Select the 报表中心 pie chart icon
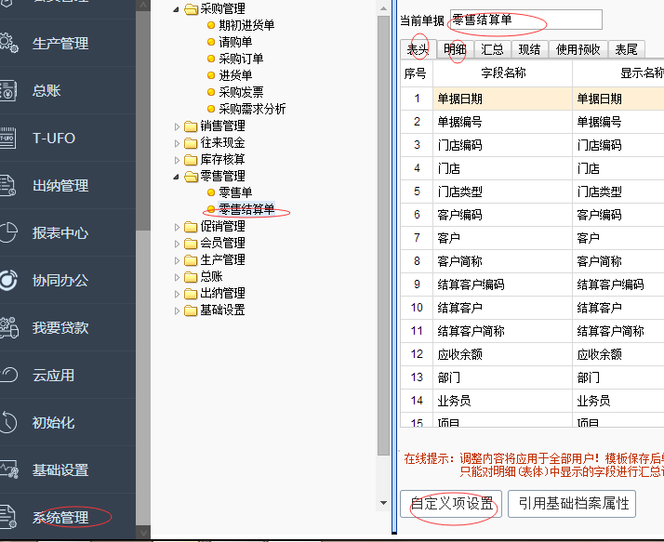 click(8, 232)
